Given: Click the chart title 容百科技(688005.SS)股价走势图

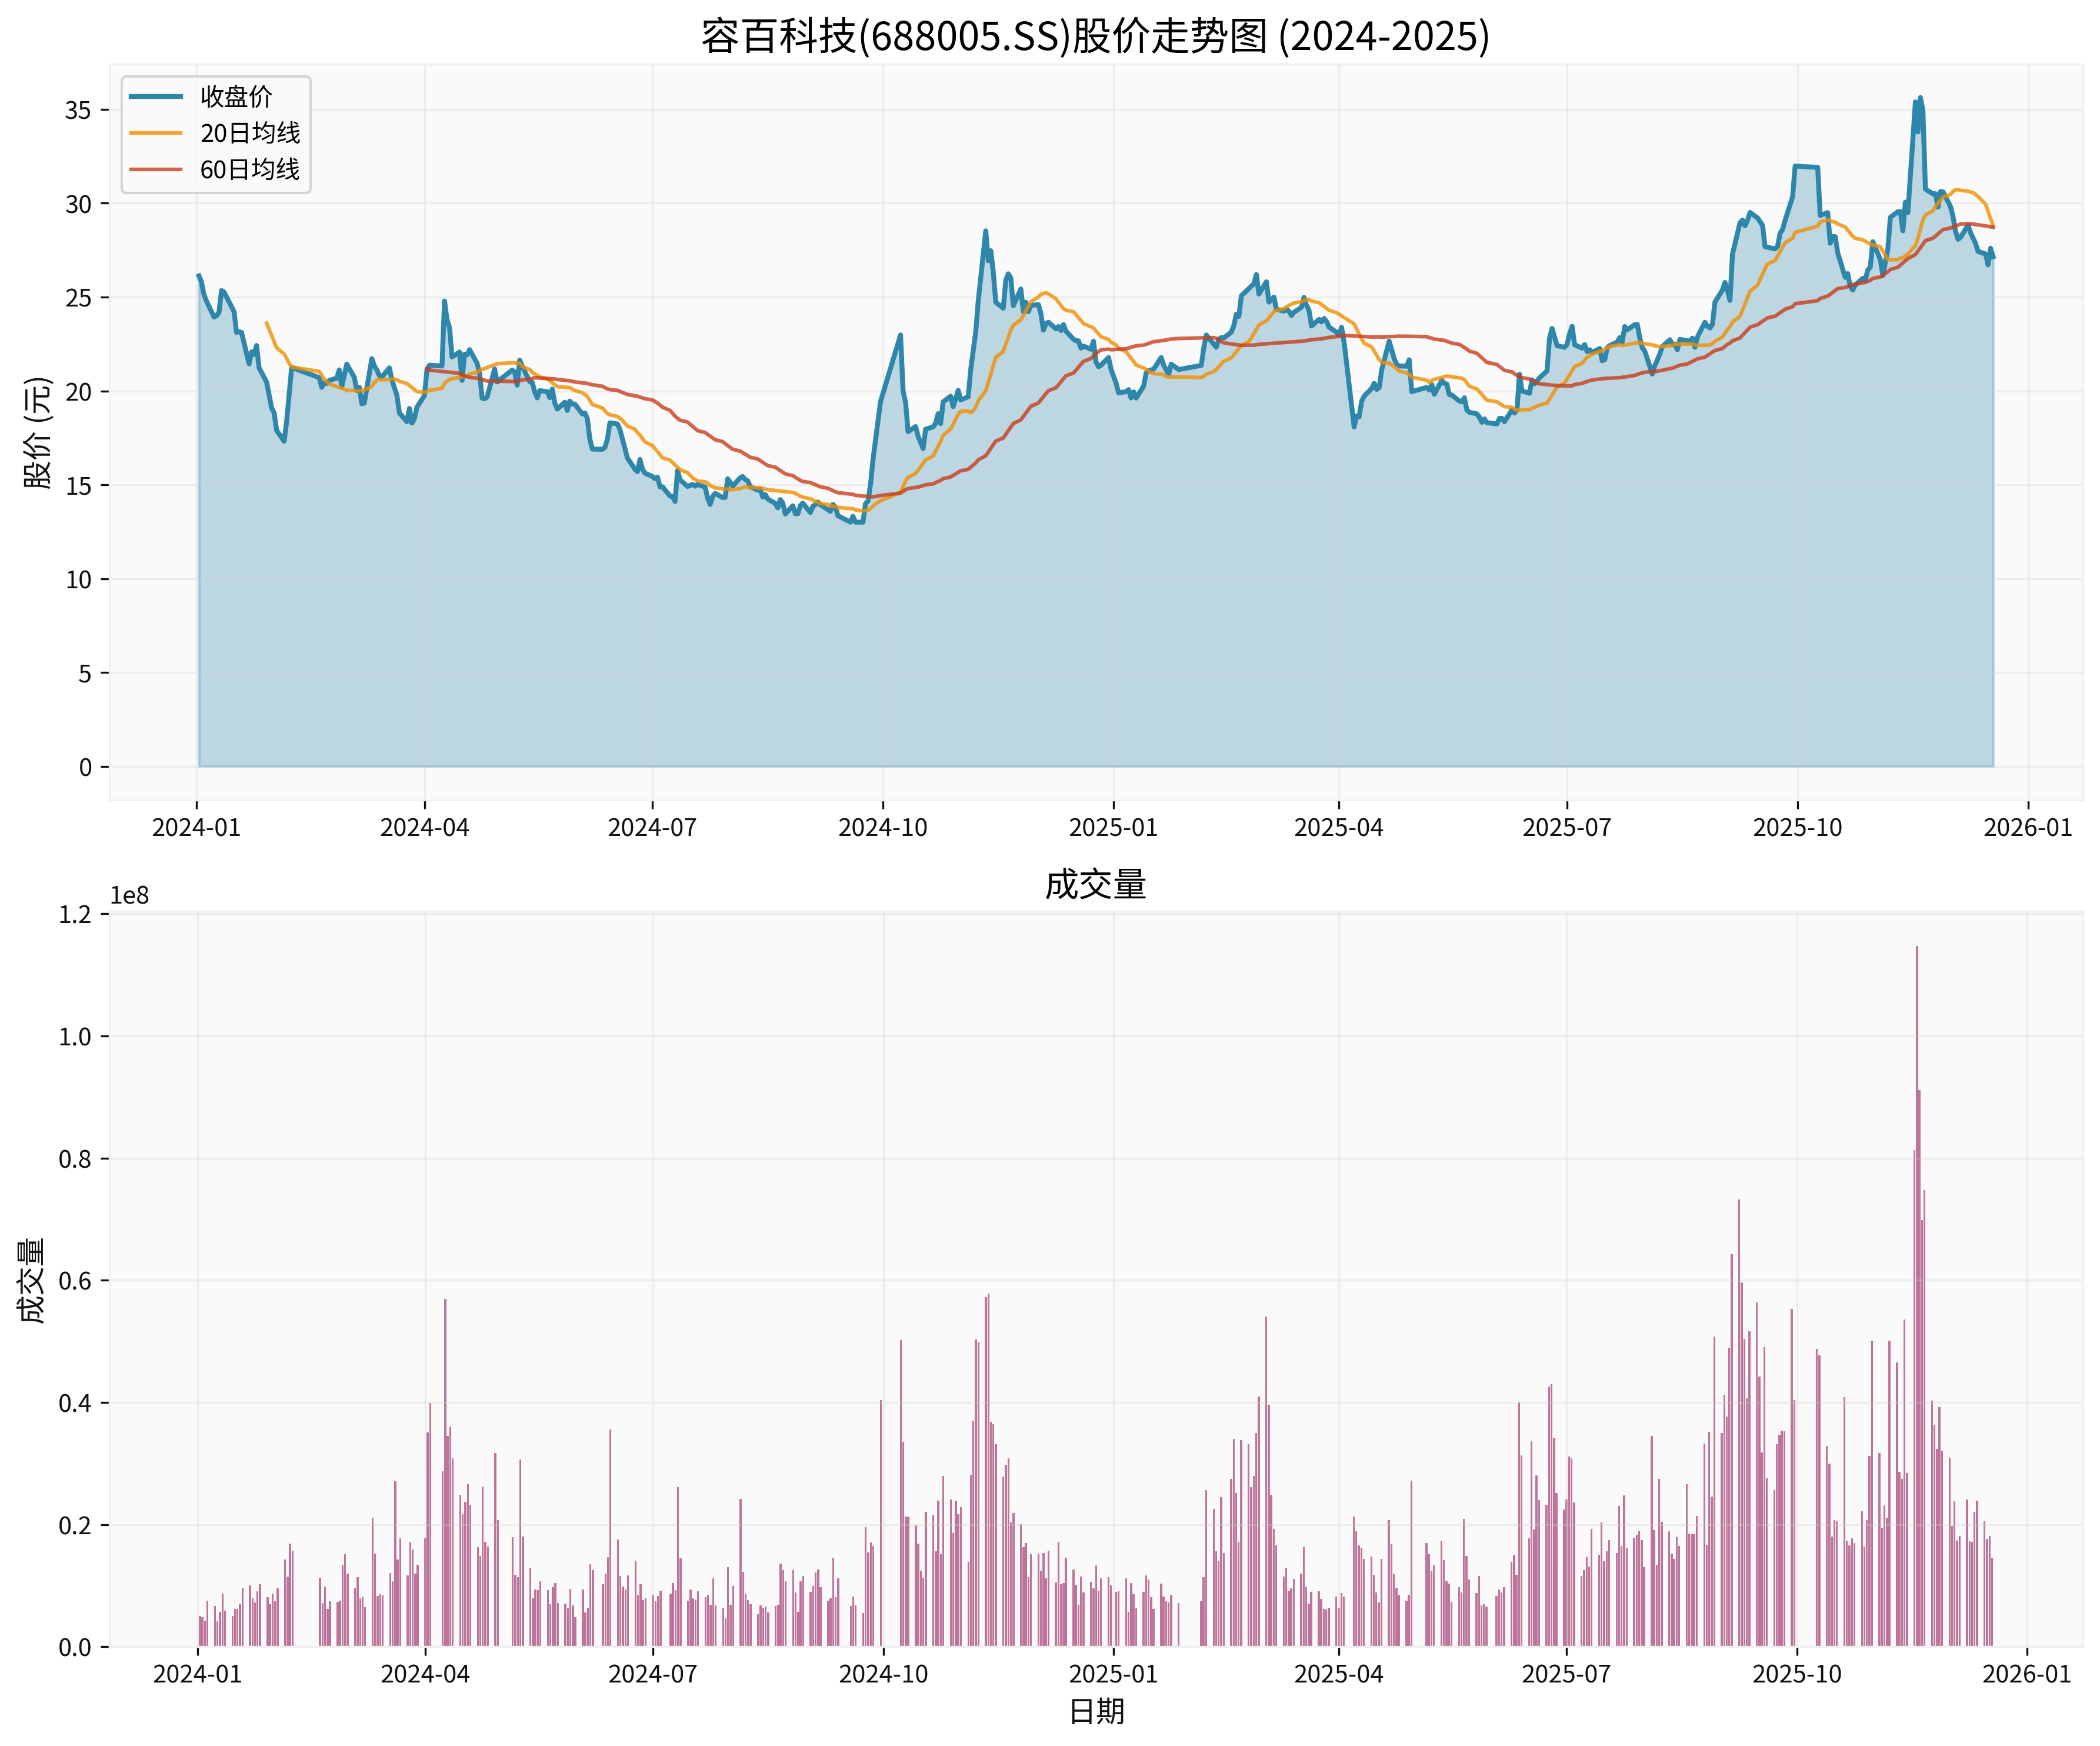Looking at the screenshot, I should tap(1095, 37).
